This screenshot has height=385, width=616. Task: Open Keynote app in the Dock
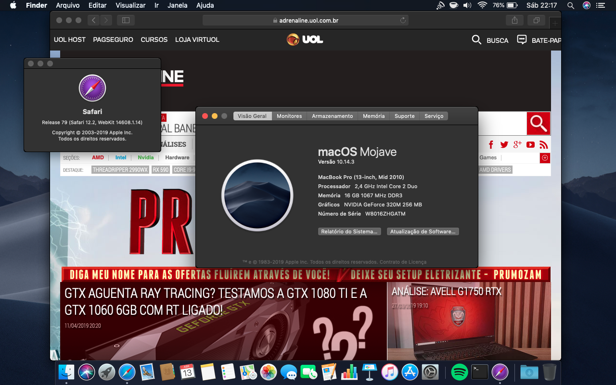(369, 372)
